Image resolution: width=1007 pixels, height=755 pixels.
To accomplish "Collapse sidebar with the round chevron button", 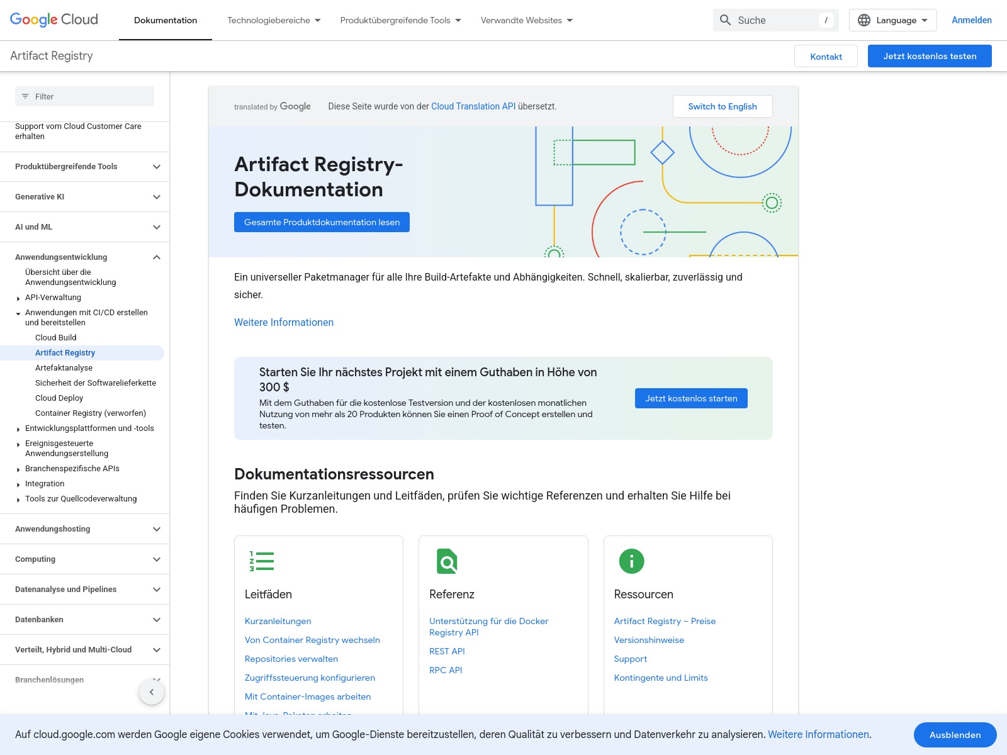I will click(152, 692).
